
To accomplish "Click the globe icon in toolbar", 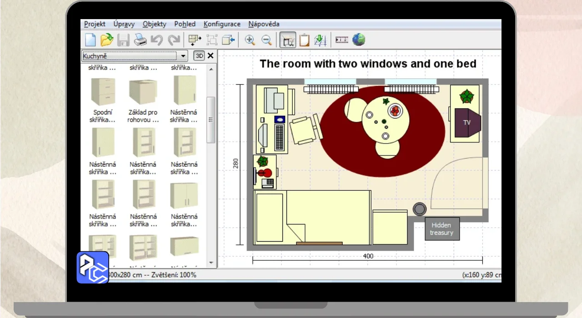I will pos(359,40).
